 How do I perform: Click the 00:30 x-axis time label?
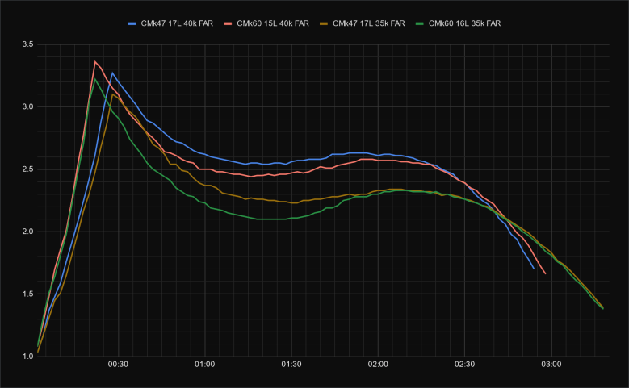point(118,365)
